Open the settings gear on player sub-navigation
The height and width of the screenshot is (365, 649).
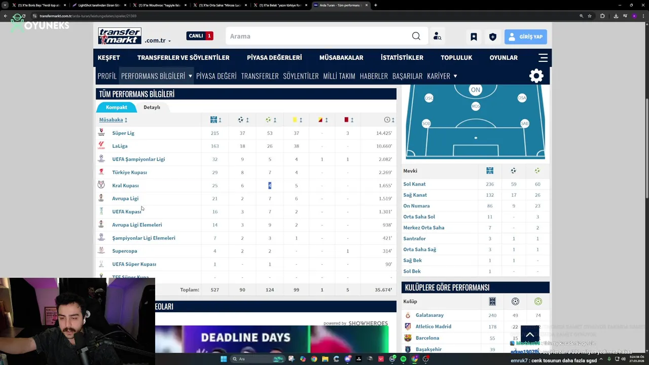coord(536,76)
